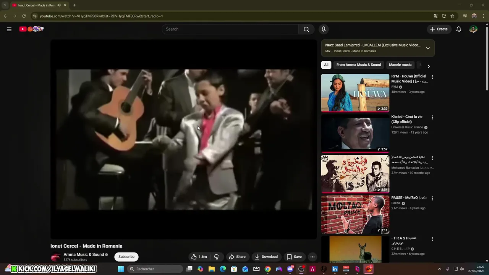Open a new browser tab
489x275 pixels.
coord(74,5)
